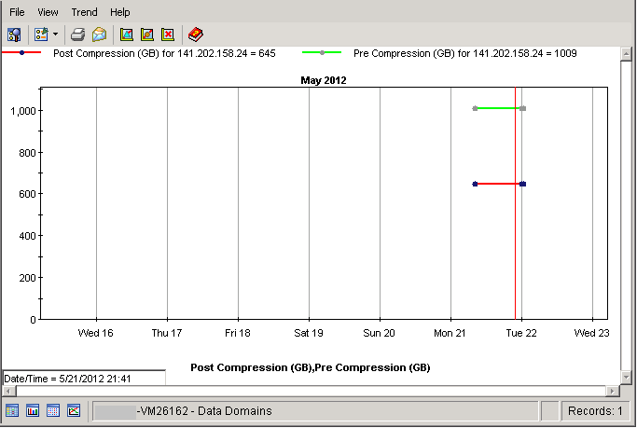Screen dimensions: 637x428
Task: Click the email envelope toolbar icon
Action: pos(99,35)
